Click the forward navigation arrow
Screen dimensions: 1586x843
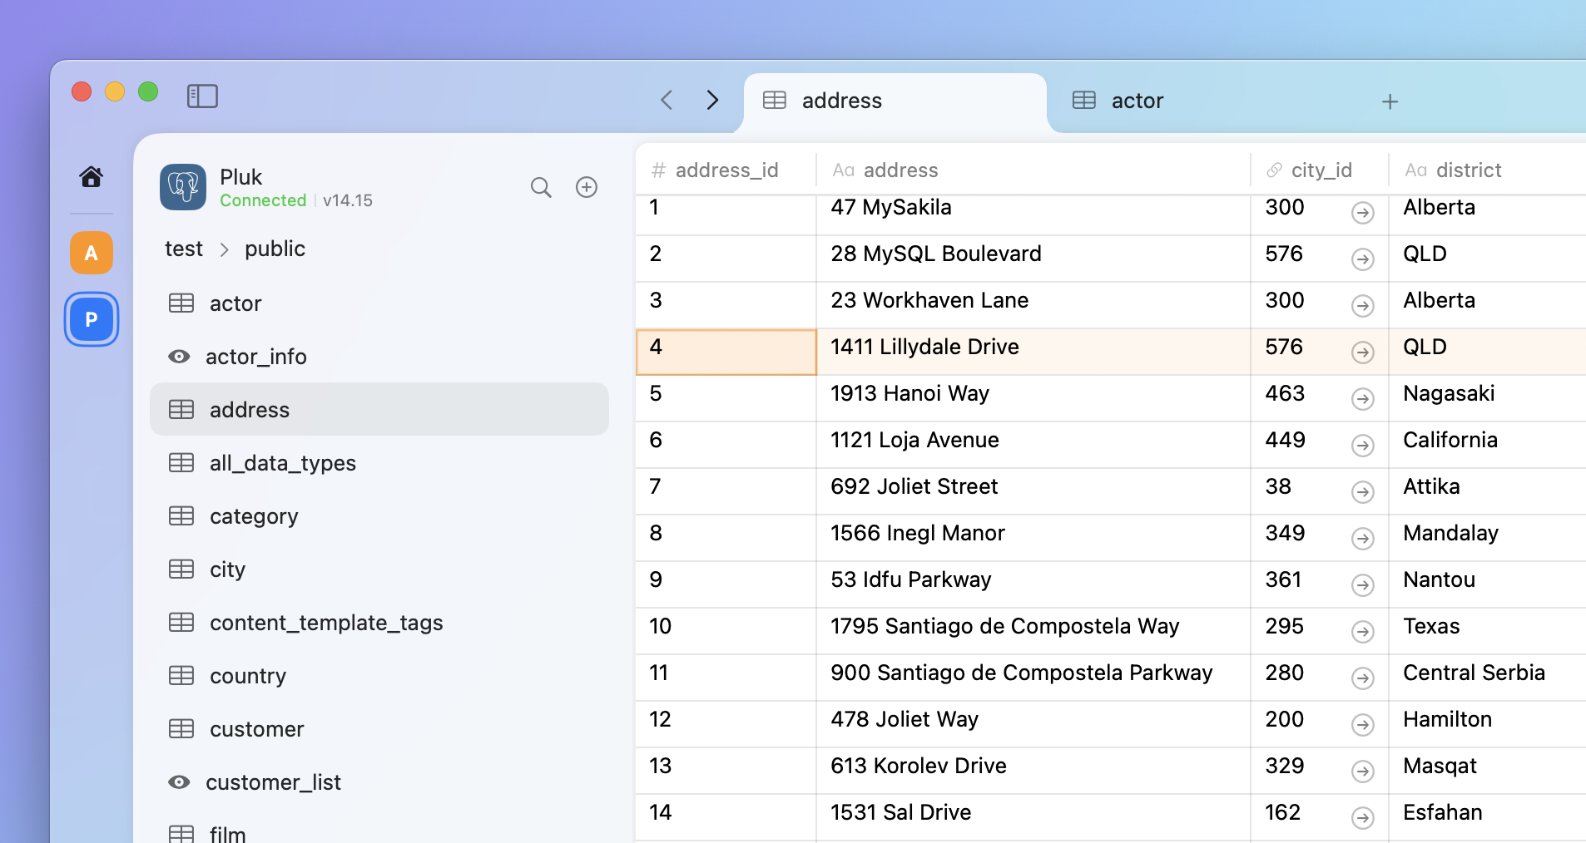712,99
